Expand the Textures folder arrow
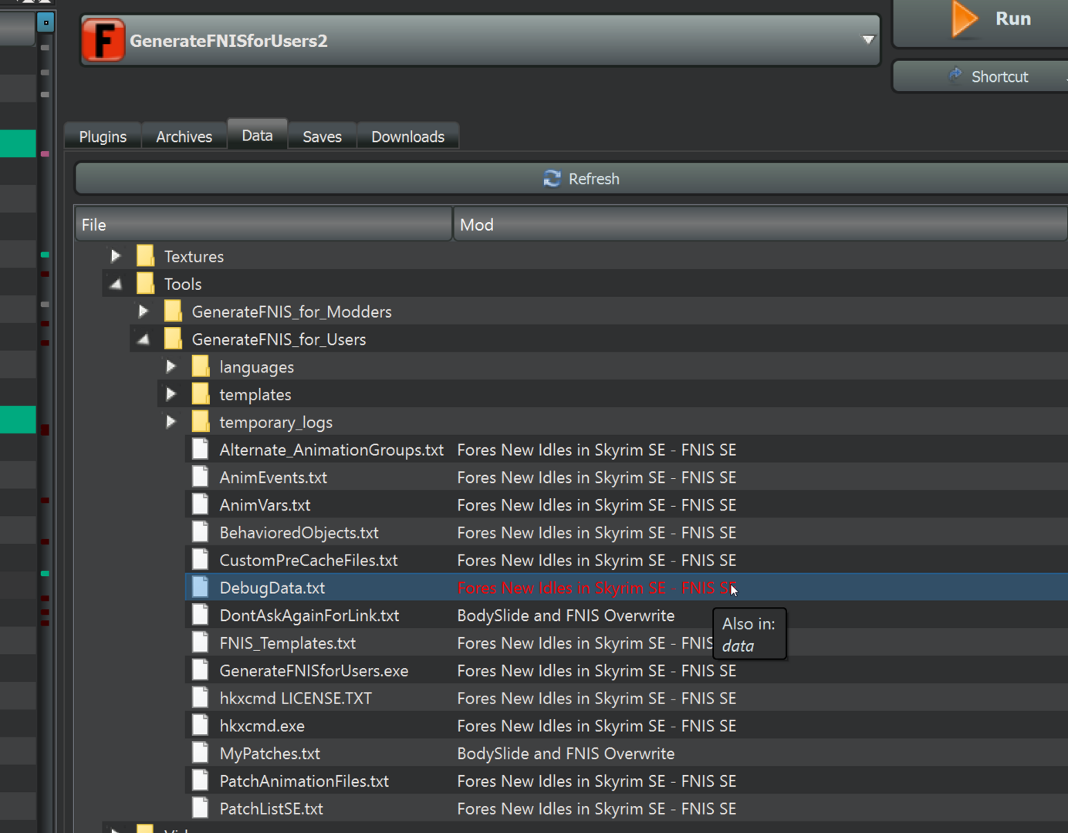 pyautogui.click(x=116, y=256)
